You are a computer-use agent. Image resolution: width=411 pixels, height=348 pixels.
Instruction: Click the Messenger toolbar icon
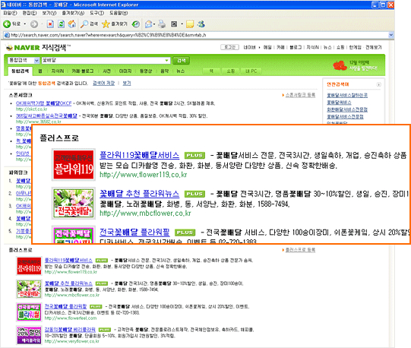[201, 24]
